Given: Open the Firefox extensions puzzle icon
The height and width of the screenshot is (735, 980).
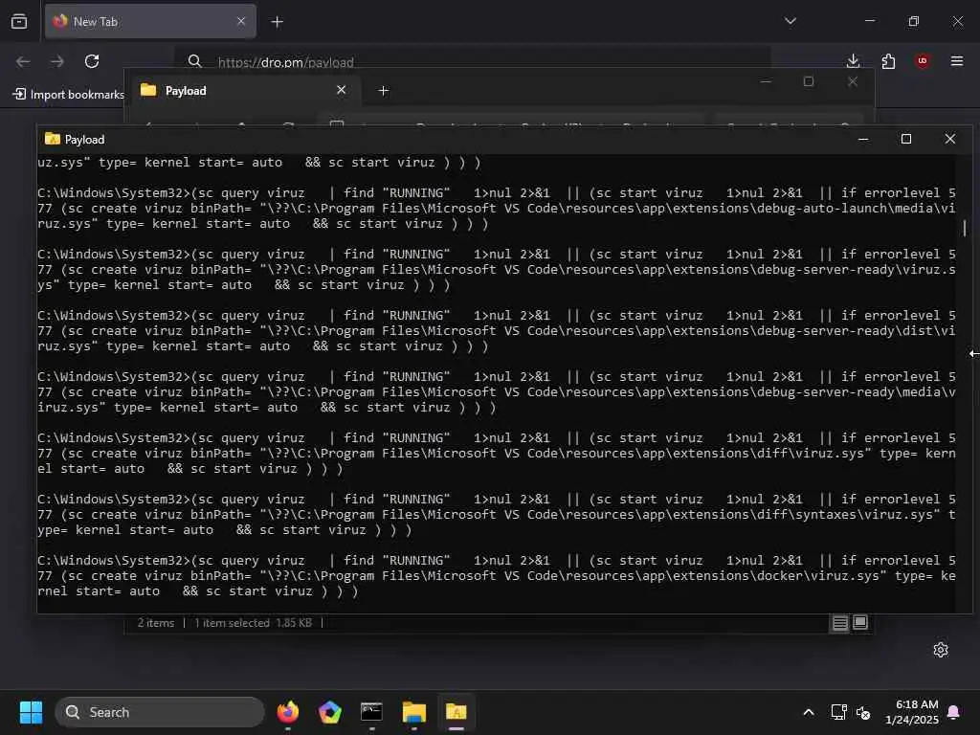Looking at the screenshot, I should [x=888, y=61].
